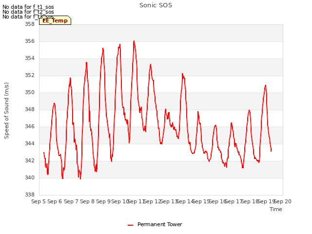The width and height of the screenshot is (312, 234).
Task: Click the 344 y-axis tick label
Action: tap(30, 143)
